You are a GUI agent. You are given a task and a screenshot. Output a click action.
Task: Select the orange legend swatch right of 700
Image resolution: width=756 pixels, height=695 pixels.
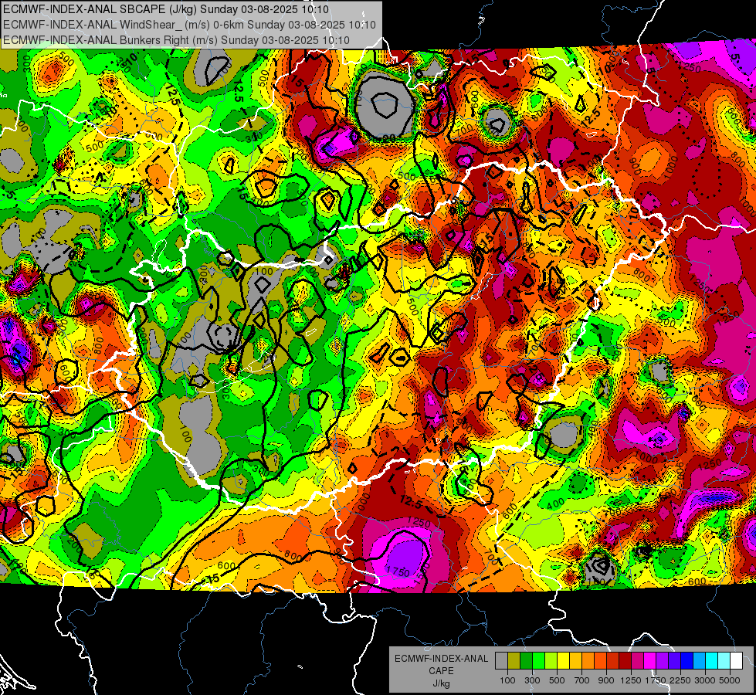[588, 660]
